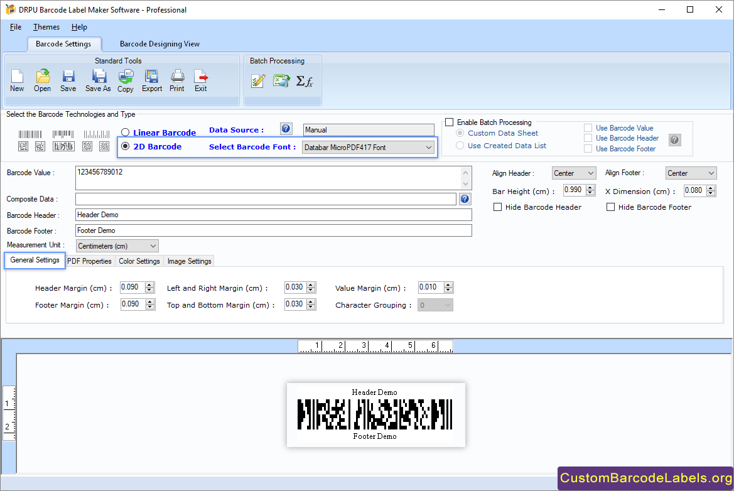Click the Barcode Value field scrollbar
Image resolution: width=734 pixels, height=491 pixels.
point(465,178)
